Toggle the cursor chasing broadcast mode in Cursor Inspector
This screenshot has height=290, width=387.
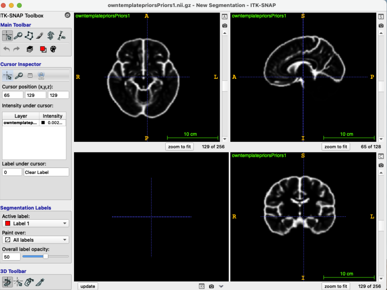(40, 75)
